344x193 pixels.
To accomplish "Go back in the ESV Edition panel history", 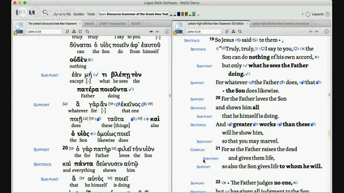I will tap(311, 32).
